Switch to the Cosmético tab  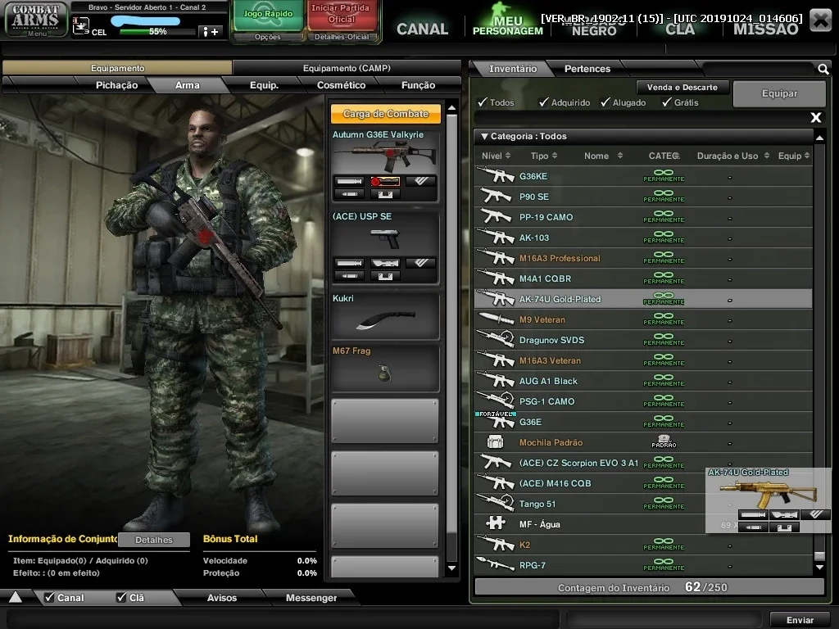pyautogui.click(x=341, y=85)
